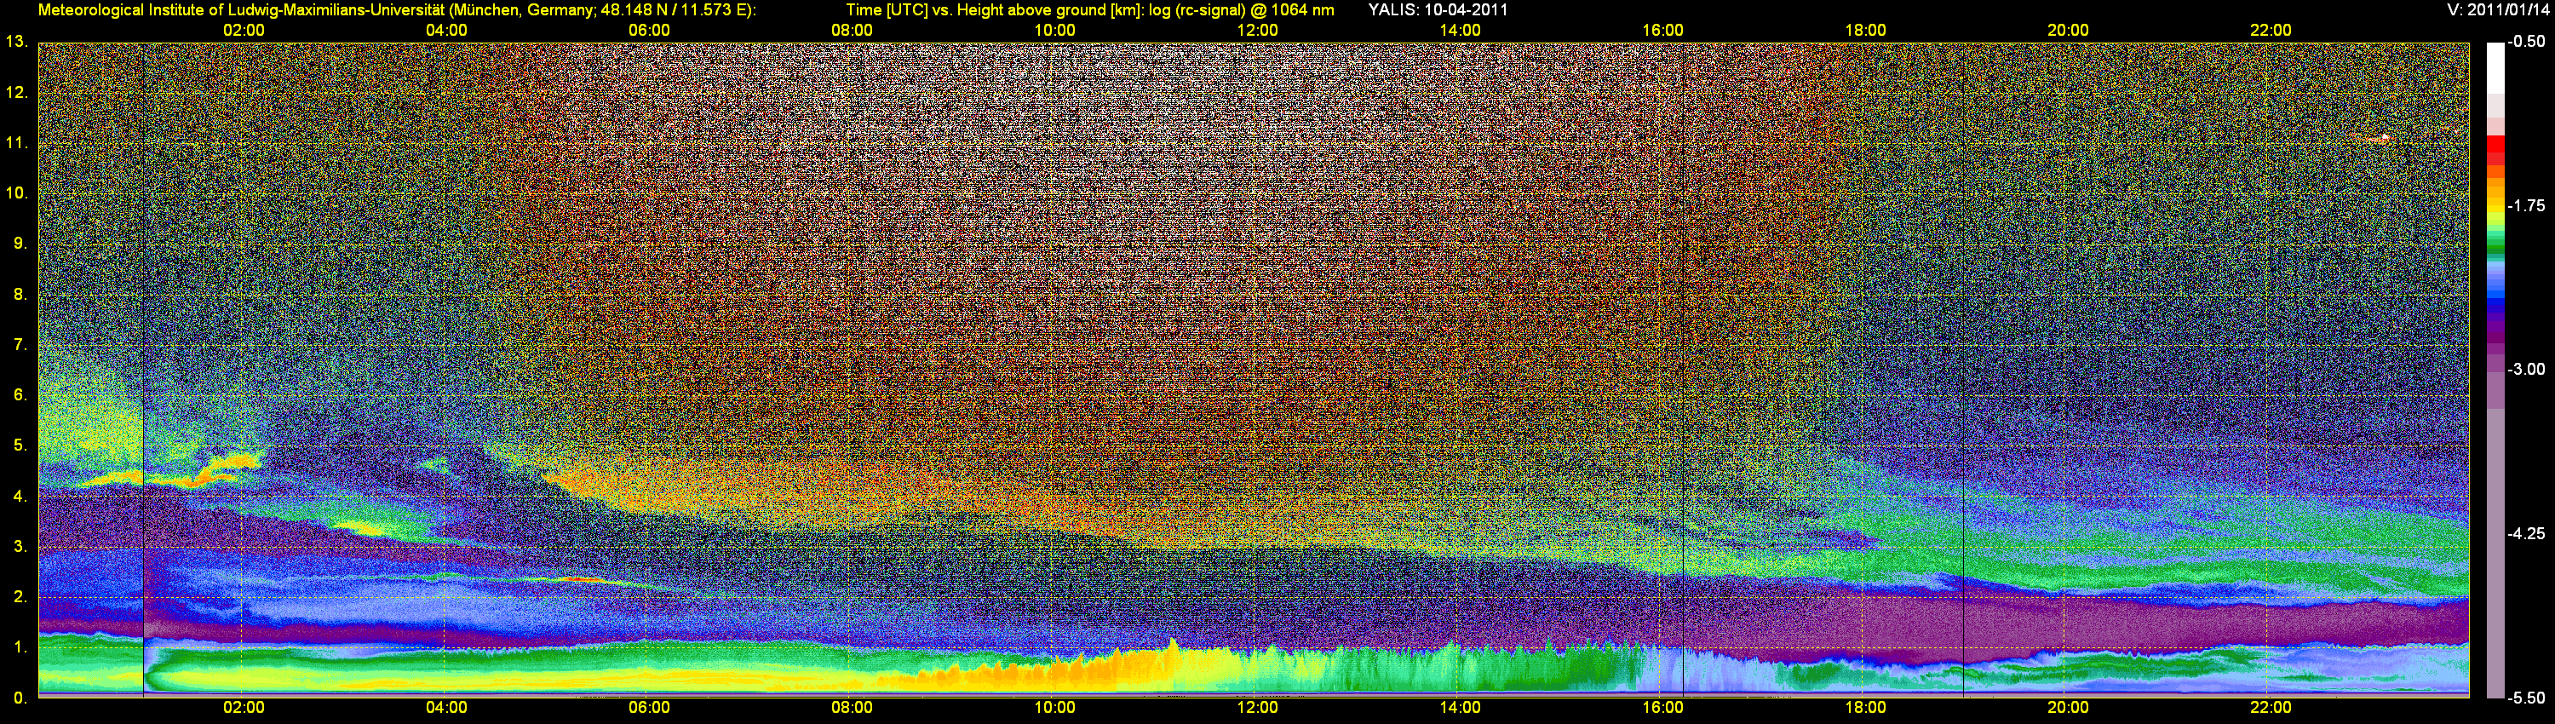Click the 04:00 label on the bottom time axis
The height and width of the screenshot is (724, 2555).
click(446, 708)
